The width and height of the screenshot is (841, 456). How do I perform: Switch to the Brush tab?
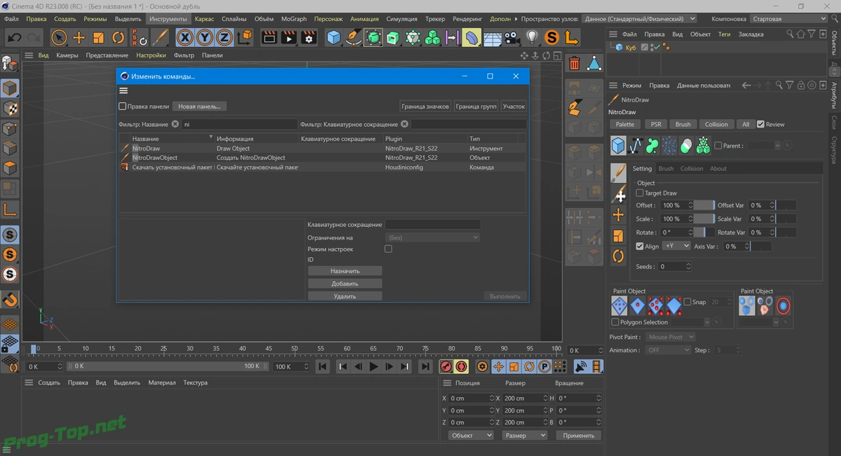tap(666, 169)
